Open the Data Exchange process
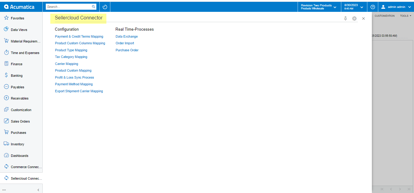The width and height of the screenshot is (414, 193). pos(126,36)
